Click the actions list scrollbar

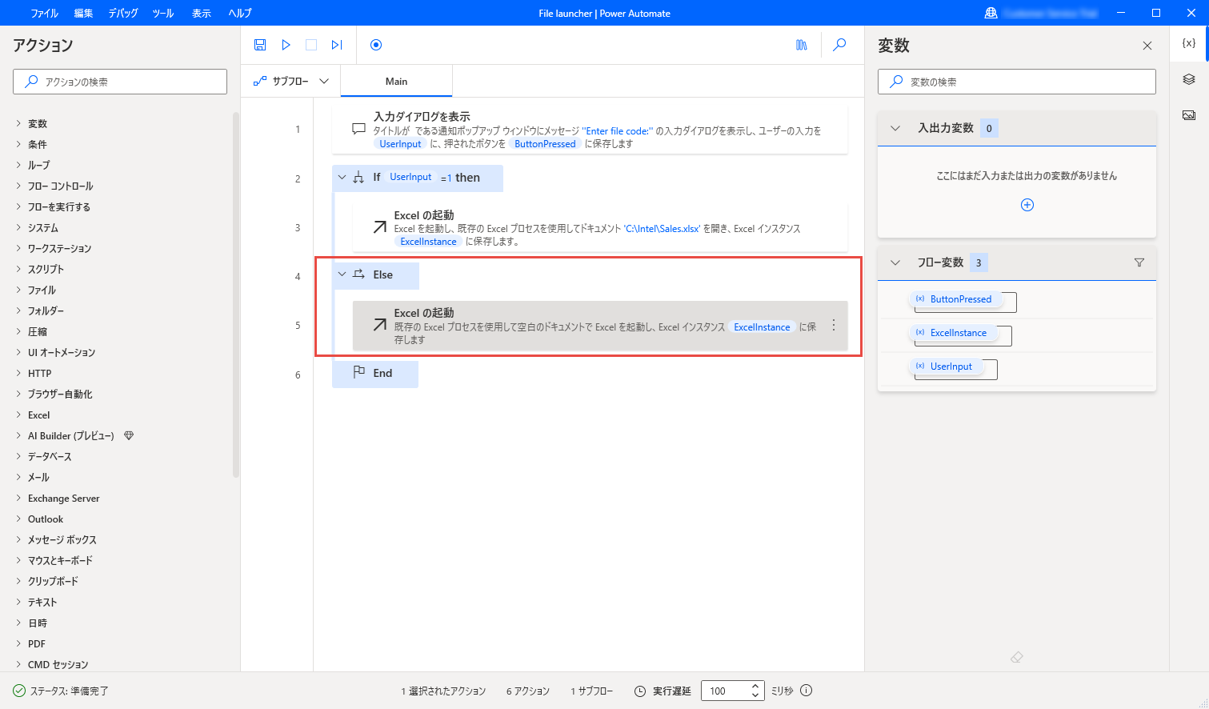pos(235,294)
